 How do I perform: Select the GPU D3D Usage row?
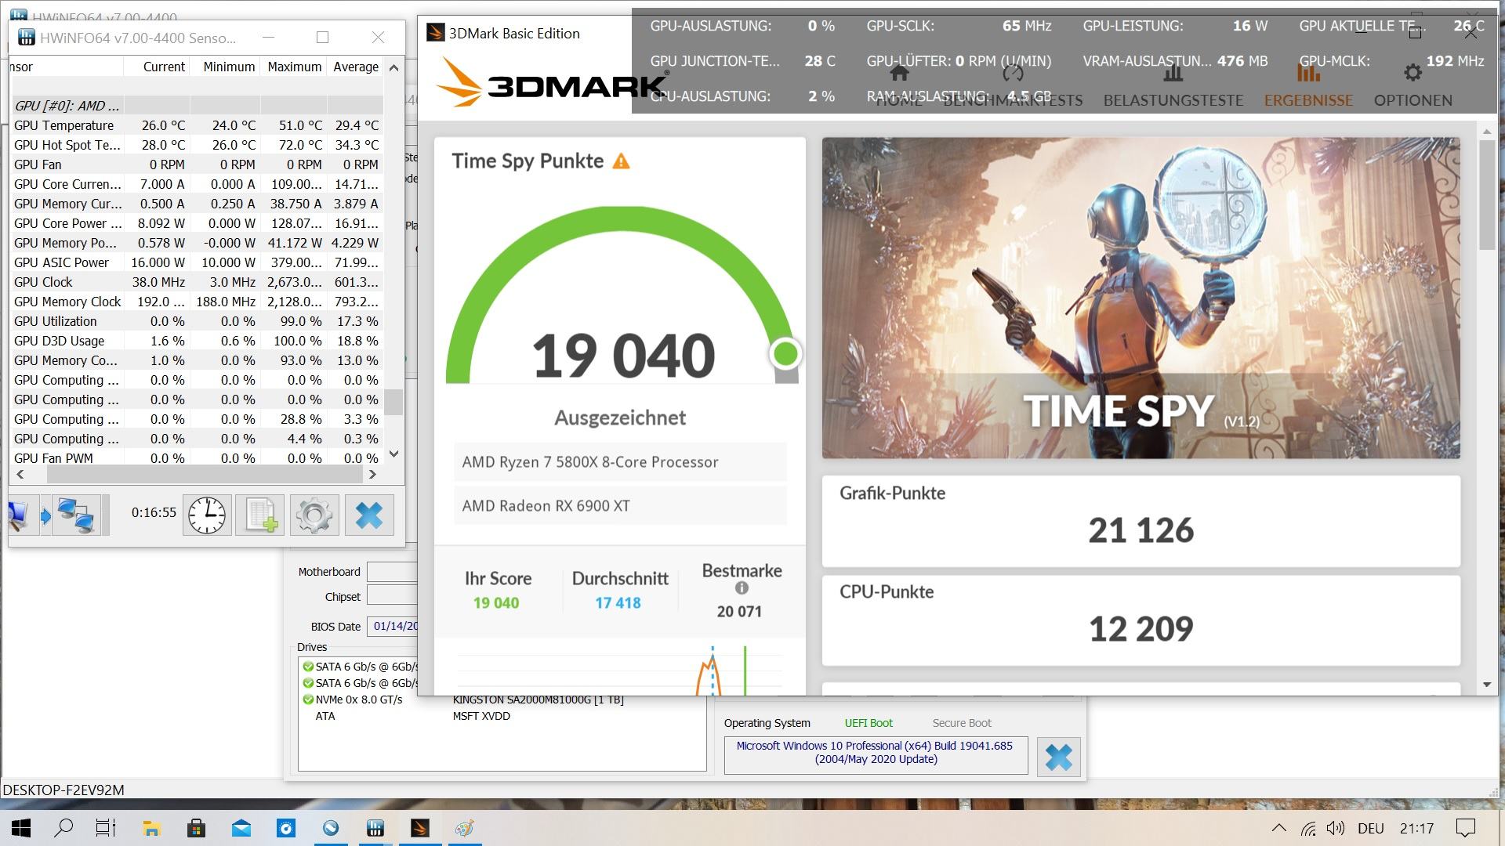(197, 341)
